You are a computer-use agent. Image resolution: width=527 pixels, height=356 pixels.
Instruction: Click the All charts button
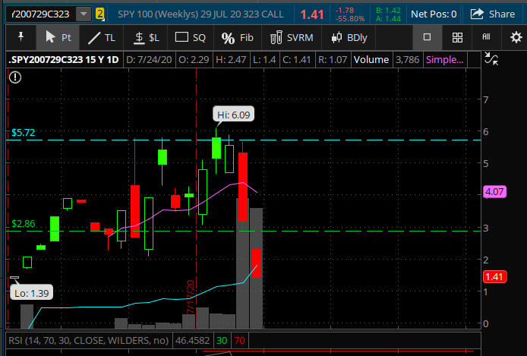[x=486, y=37]
